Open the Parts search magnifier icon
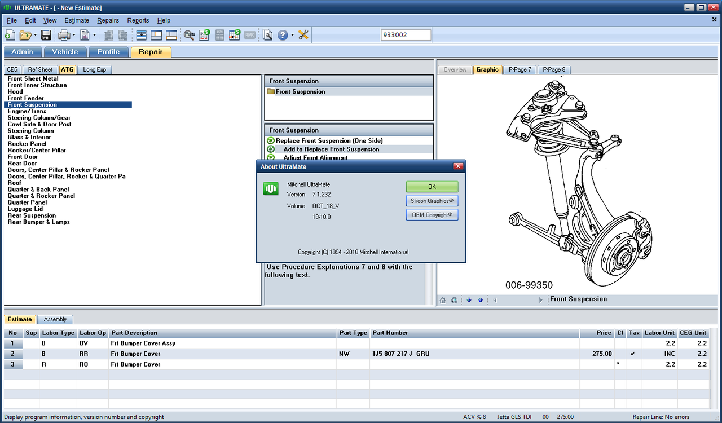This screenshot has width=722, height=423. [189, 35]
